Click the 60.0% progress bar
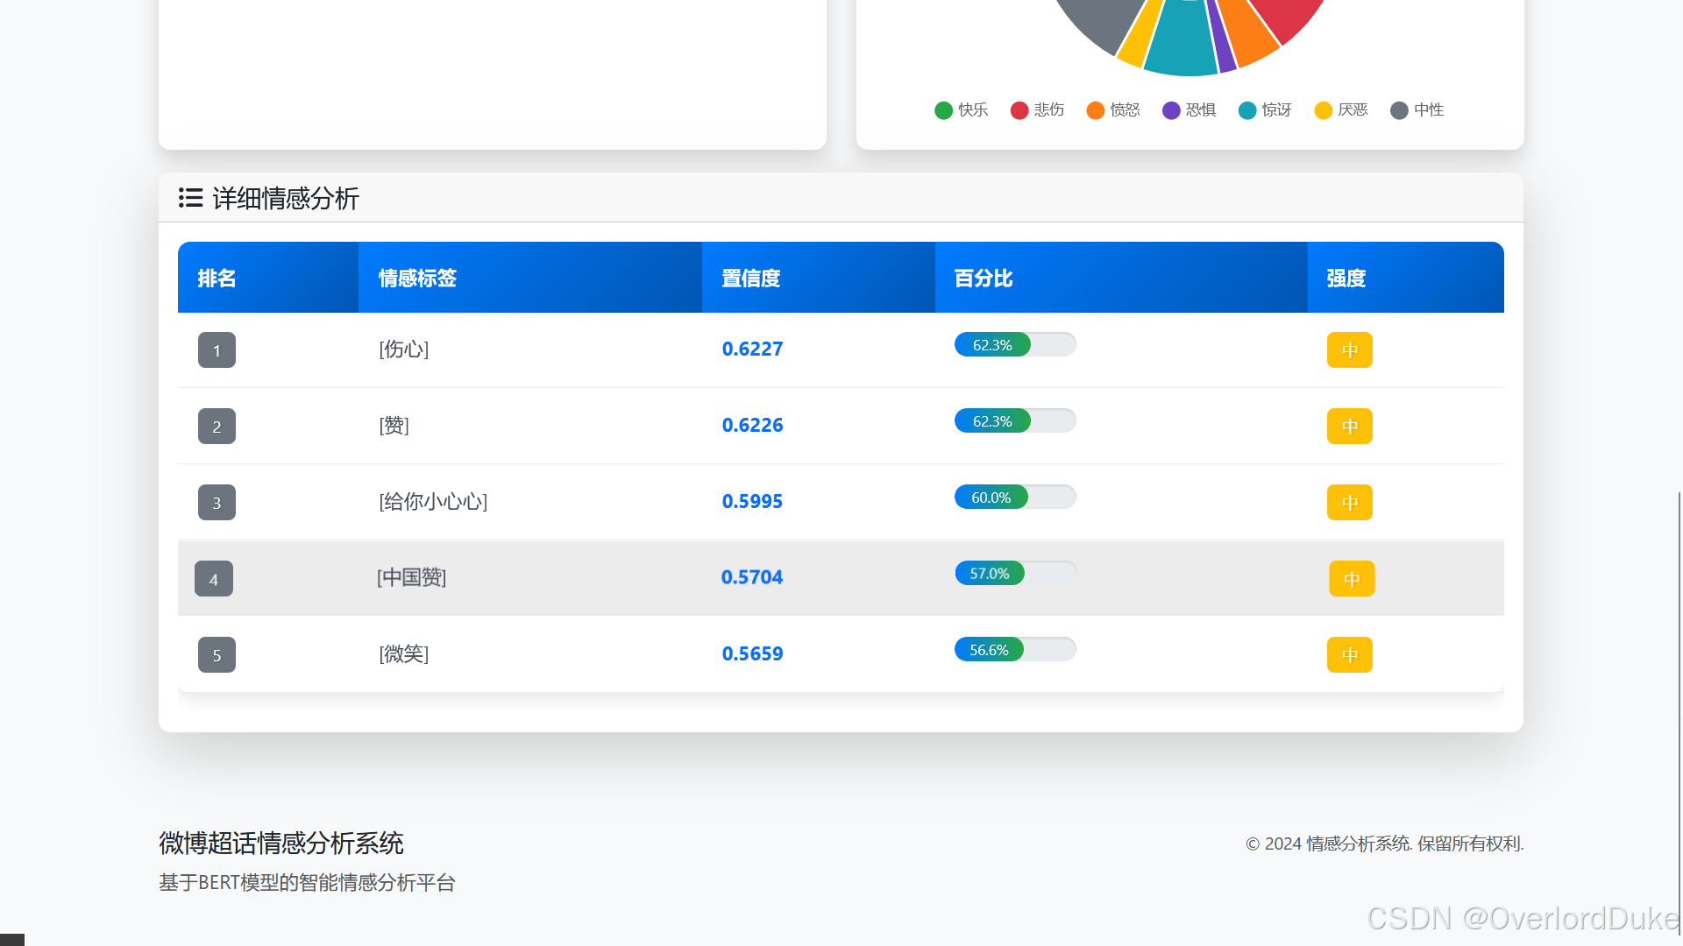The width and height of the screenshot is (1683, 946). pos(1015,498)
